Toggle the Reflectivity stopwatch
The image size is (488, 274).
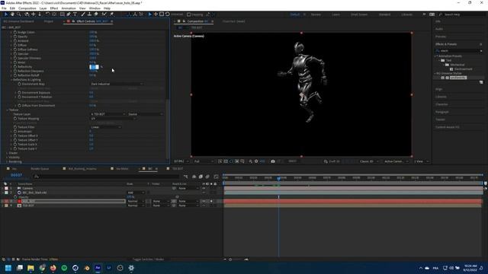(15, 67)
